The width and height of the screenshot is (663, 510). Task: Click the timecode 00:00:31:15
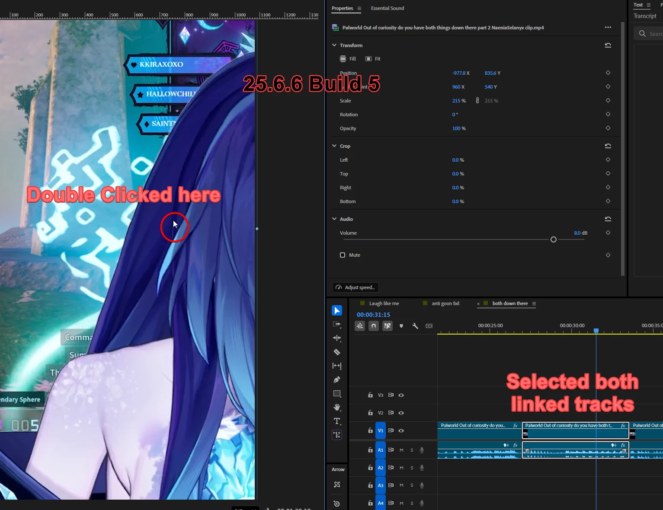click(373, 315)
